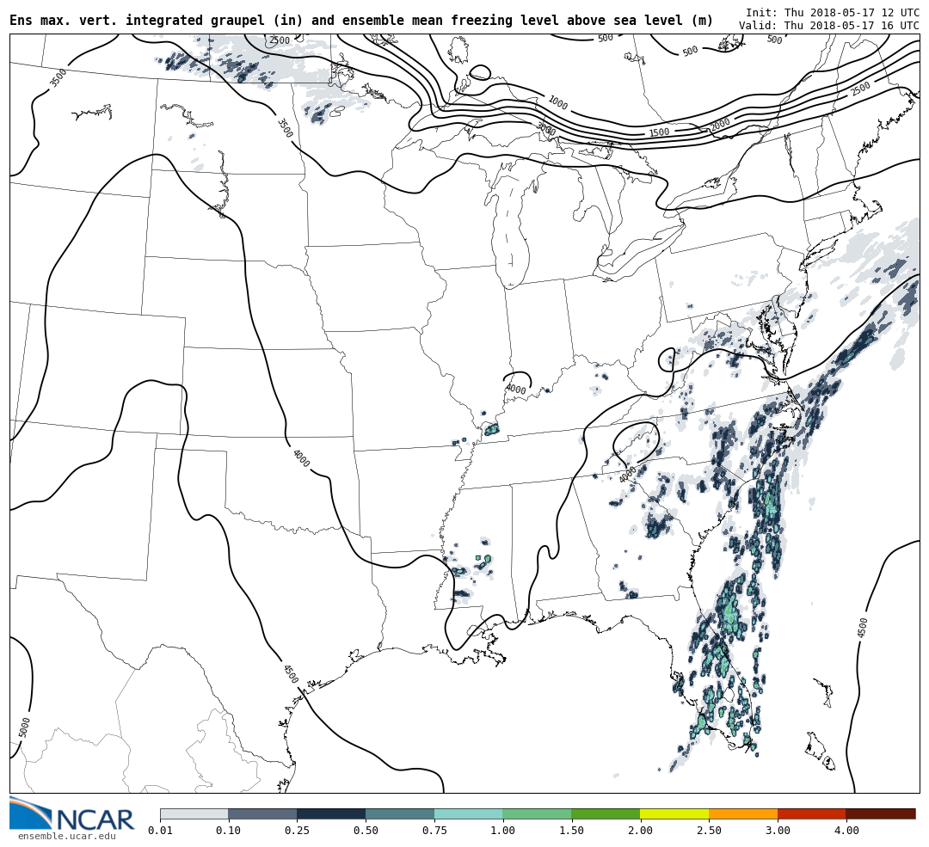The height and width of the screenshot is (847, 929).
Task: Open the ensemble.ucar.edu link
Action: [66, 836]
